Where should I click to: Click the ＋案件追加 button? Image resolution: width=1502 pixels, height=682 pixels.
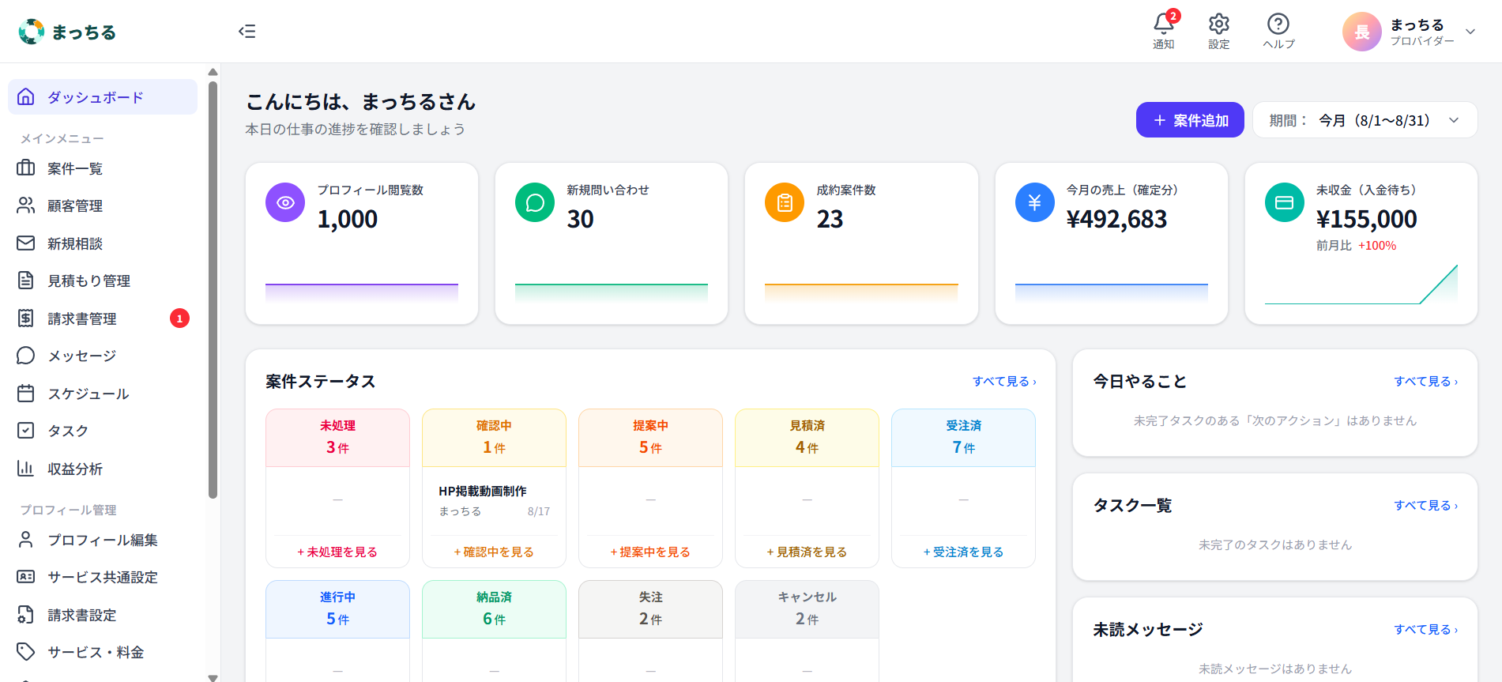[x=1190, y=120]
